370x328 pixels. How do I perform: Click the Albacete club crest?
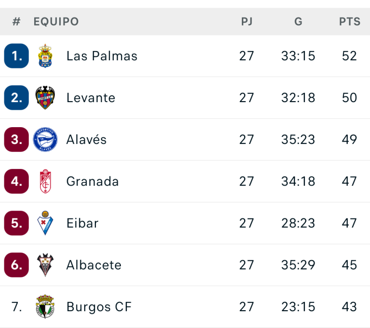click(x=45, y=265)
